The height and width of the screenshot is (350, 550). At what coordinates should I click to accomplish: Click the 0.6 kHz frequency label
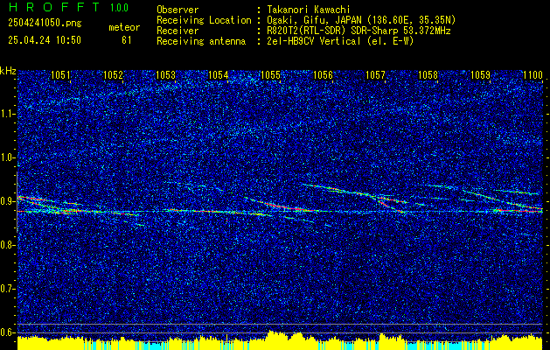click(x=8, y=332)
